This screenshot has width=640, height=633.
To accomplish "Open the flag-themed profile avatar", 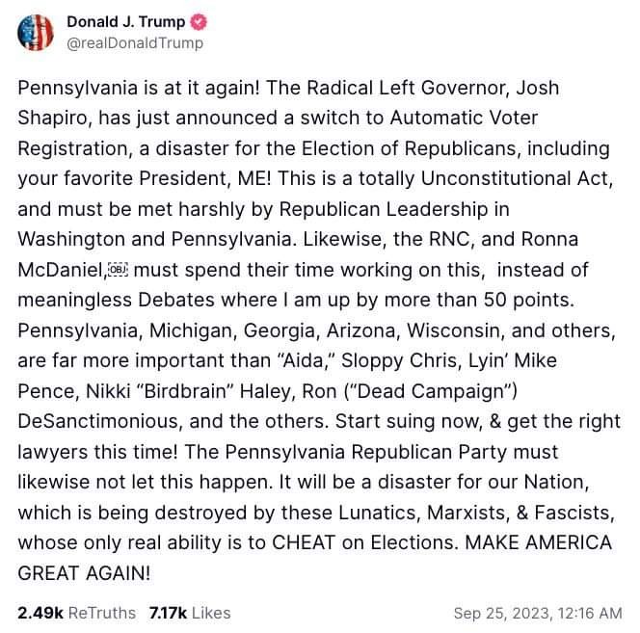I will click(x=36, y=32).
